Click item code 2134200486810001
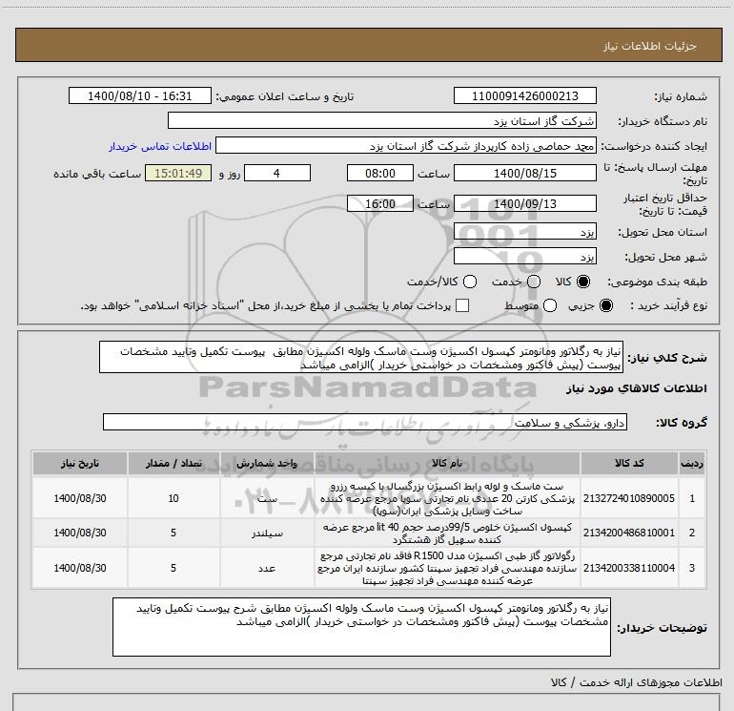Screen dimensions: 734x711 pos(629,533)
